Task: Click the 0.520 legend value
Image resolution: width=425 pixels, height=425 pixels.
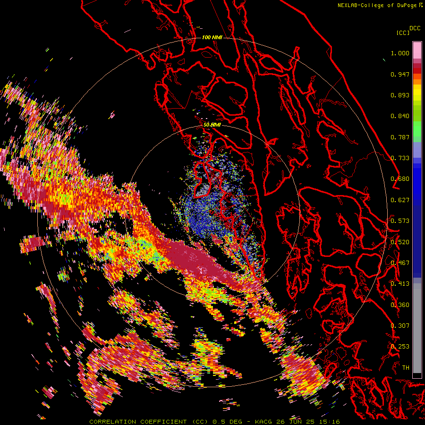Action: [400, 242]
